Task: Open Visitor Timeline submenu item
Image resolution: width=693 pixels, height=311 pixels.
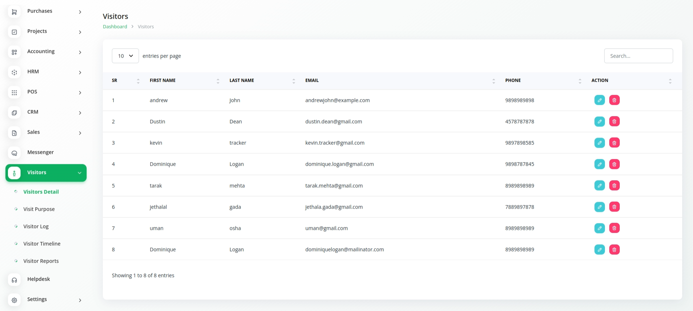Action: coord(42,244)
